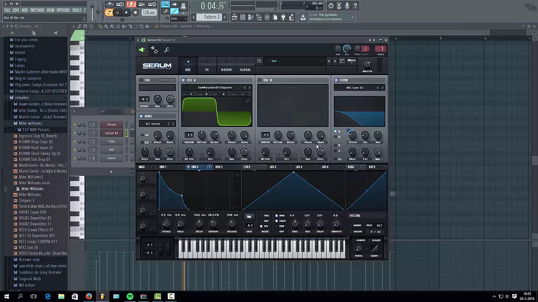Image resolution: width=538 pixels, height=302 pixels.
Task: Click the DIRECT OUT button in SUB
Action: click(x=167, y=80)
